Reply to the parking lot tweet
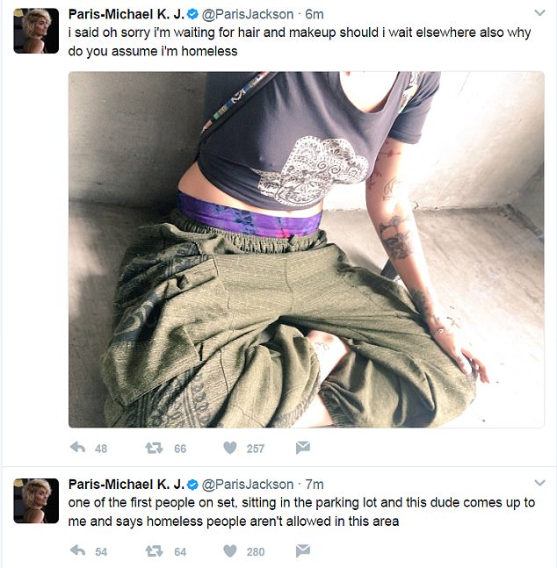Screen dimensions: 557x568 (x=77, y=551)
